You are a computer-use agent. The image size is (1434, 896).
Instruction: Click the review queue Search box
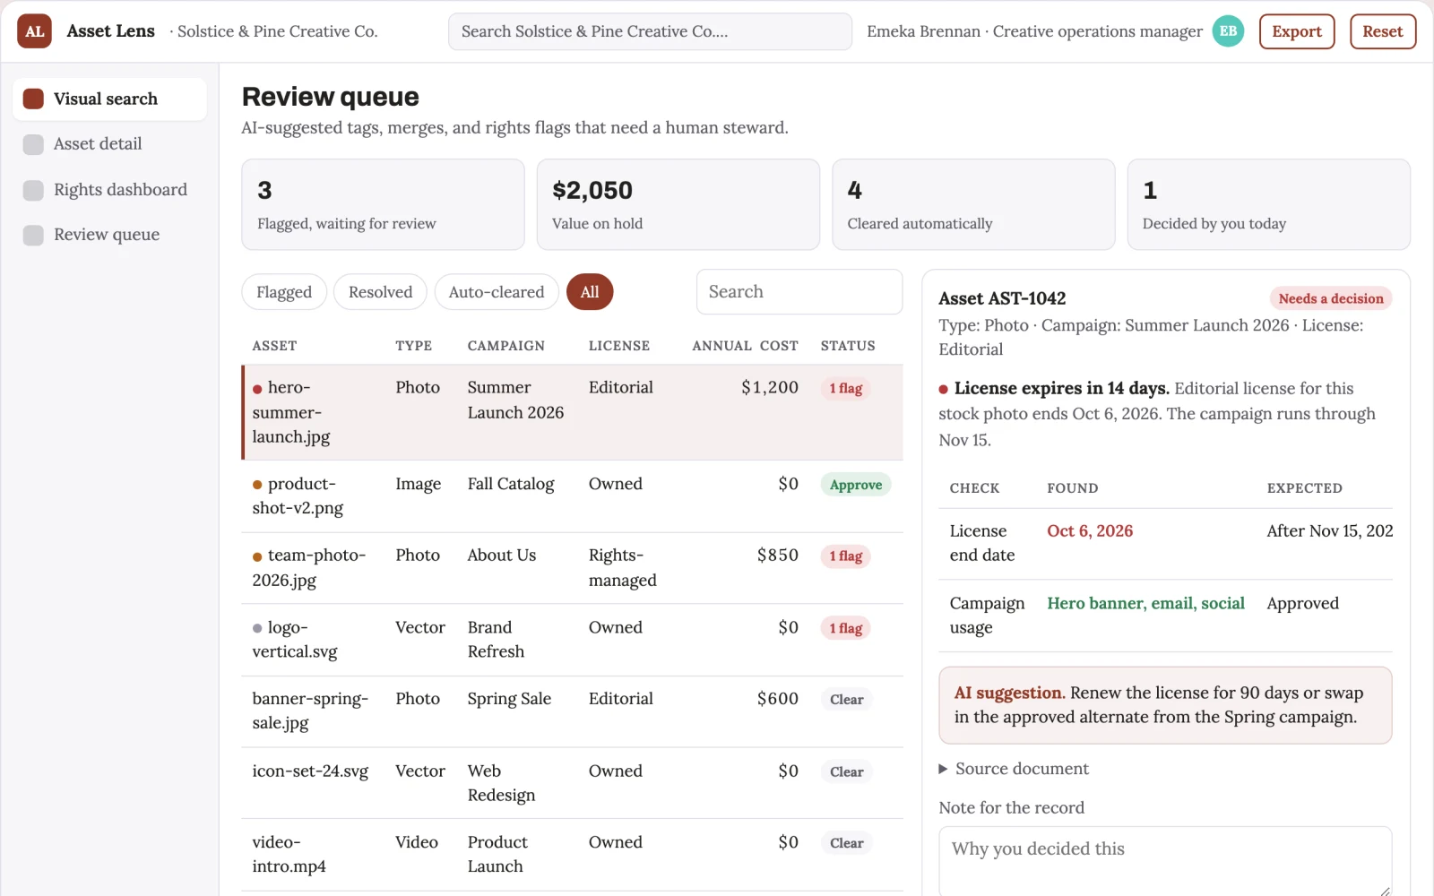coord(799,292)
